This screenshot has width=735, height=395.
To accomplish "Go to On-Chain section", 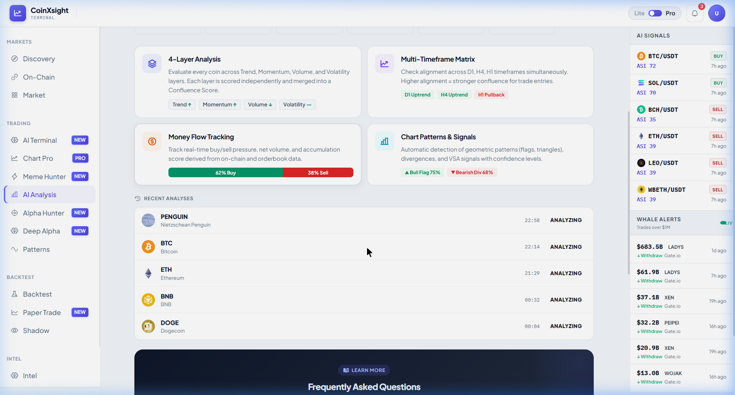I will pyautogui.click(x=50, y=77).
